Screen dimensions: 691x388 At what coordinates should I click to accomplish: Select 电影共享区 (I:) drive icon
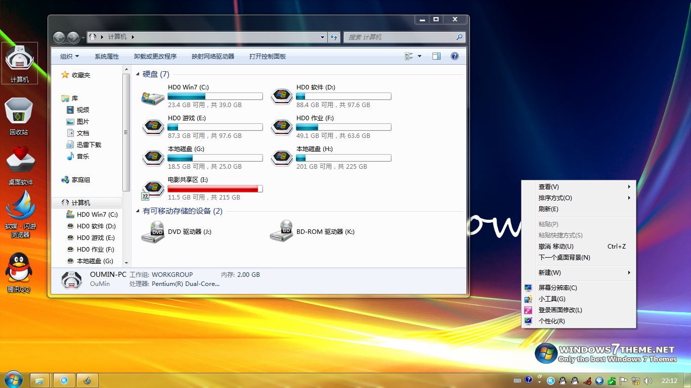(x=153, y=189)
